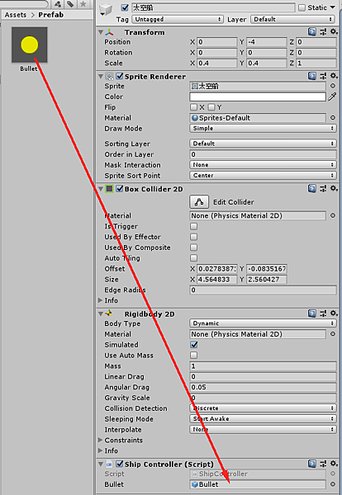
Task: Disable the Ship Controller script checkbox
Action: click(120, 464)
